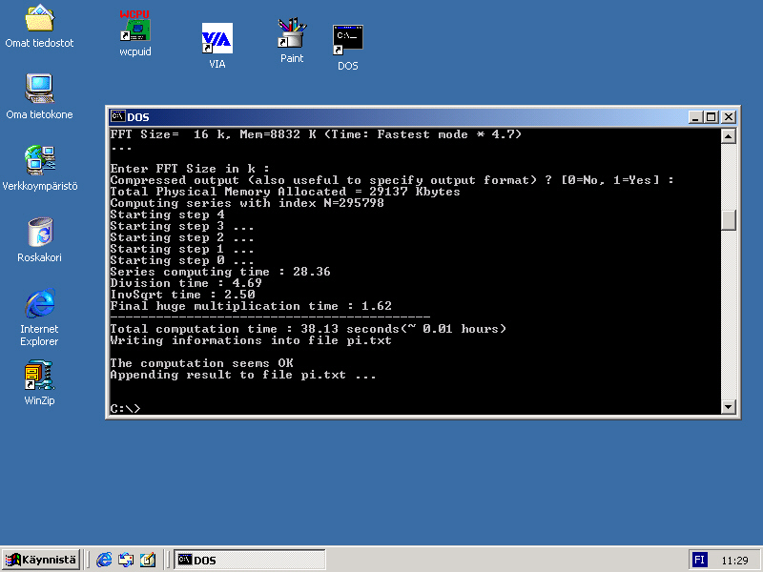Launch Internet Explorer from quick launch bar
The image size is (763, 572).
point(104,560)
